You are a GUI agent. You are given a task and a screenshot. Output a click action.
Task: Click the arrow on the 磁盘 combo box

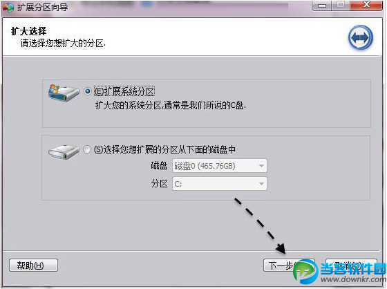tap(262, 166)
